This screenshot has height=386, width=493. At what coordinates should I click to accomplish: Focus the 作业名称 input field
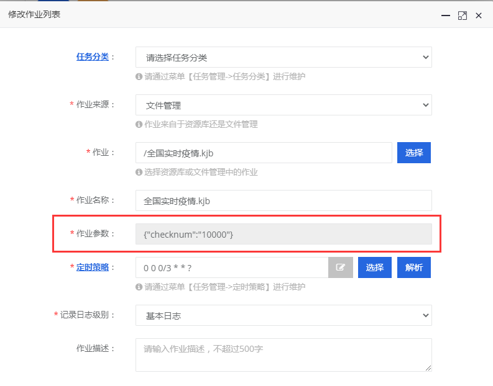coord(283,200)
